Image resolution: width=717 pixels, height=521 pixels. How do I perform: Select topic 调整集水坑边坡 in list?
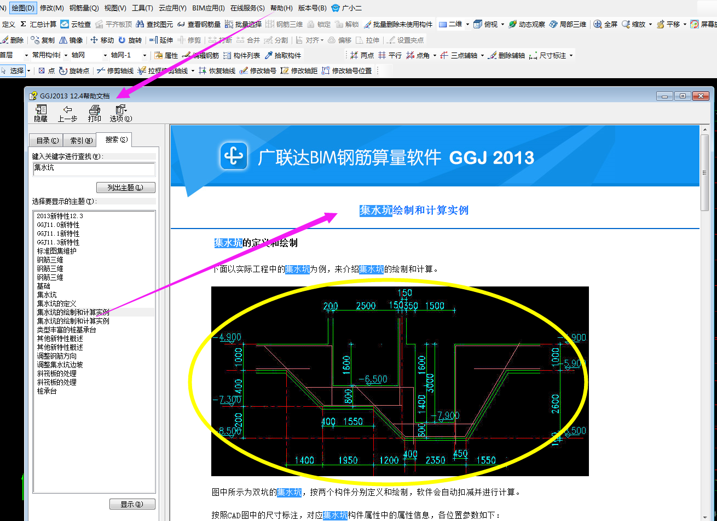click(60, 365)
